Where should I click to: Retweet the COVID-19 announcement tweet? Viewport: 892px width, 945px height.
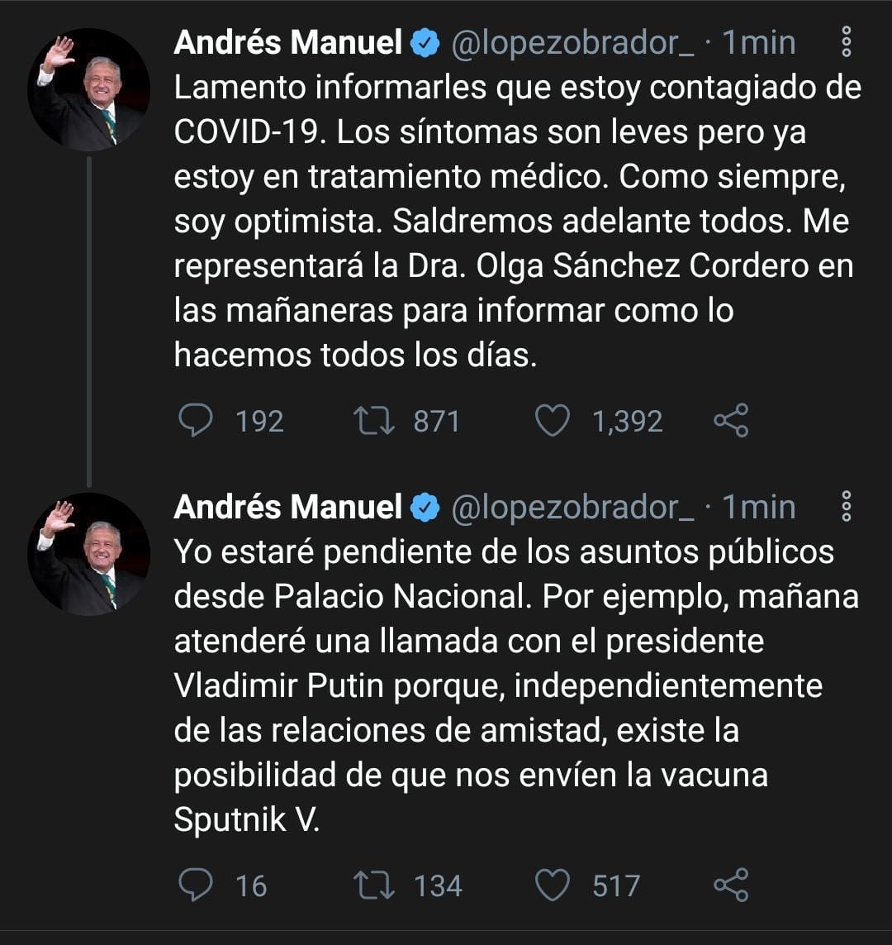tap(375, 421)
